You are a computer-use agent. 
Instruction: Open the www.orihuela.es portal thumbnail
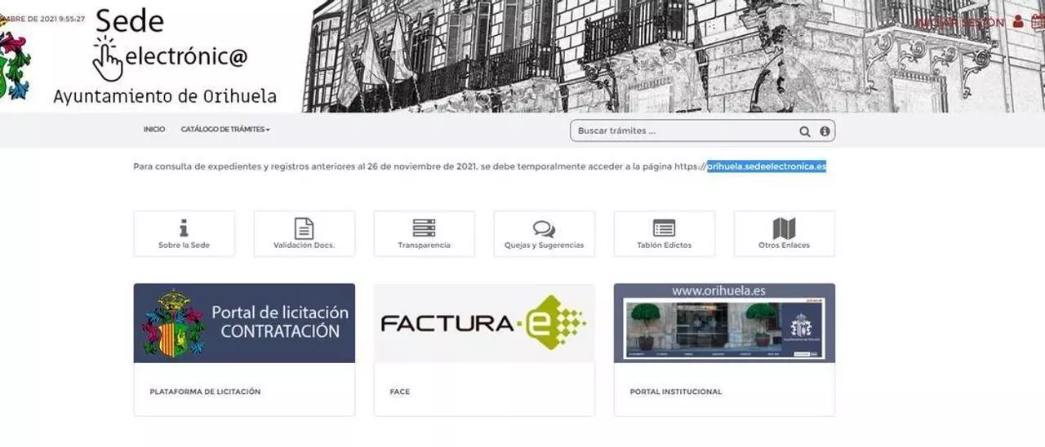pyautogui.click(x=724, y=323)
